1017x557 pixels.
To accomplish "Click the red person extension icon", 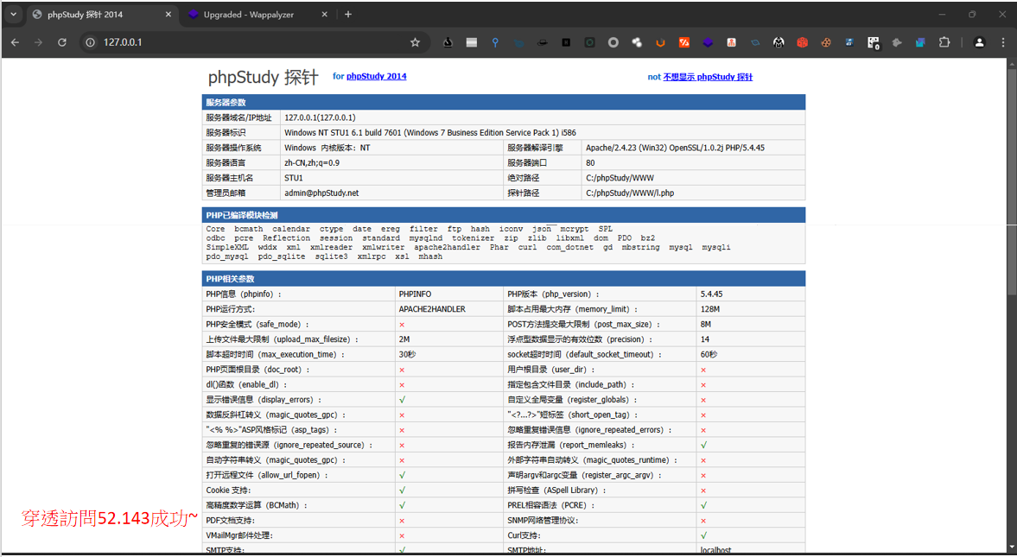I will point(731,42).
